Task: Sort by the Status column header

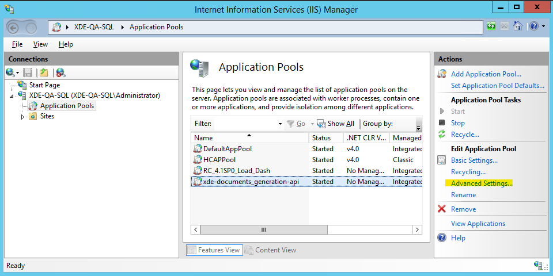Action: (326, 137)
